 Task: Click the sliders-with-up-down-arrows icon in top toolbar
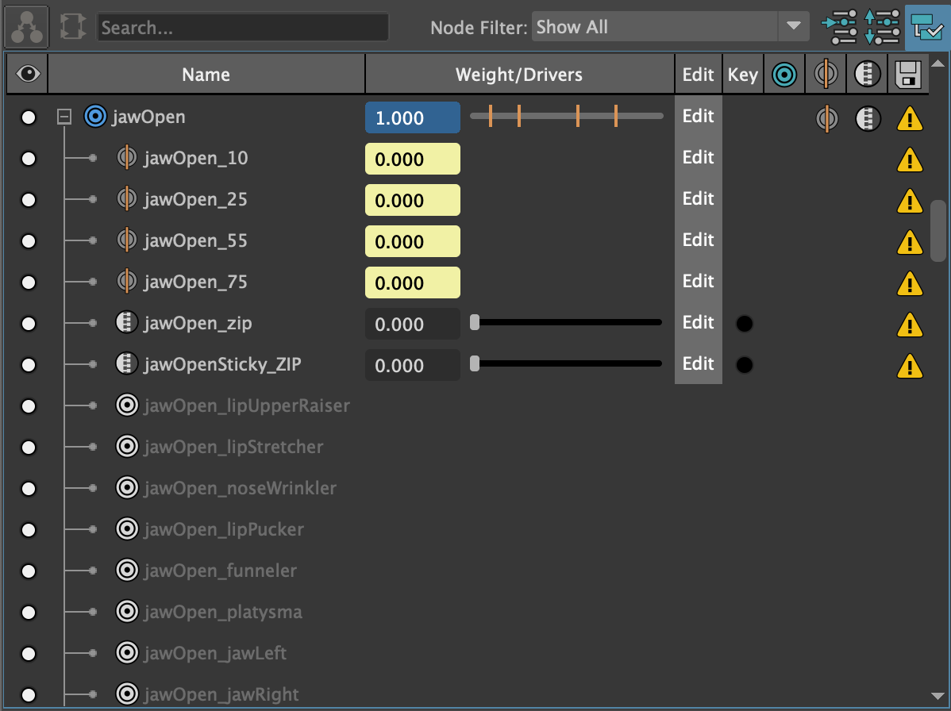882,27
